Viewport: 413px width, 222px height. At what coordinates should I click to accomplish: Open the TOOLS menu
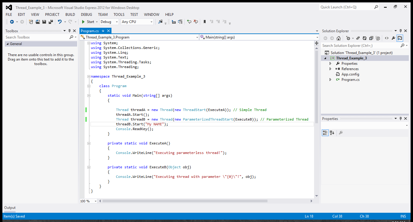point(119,14)
